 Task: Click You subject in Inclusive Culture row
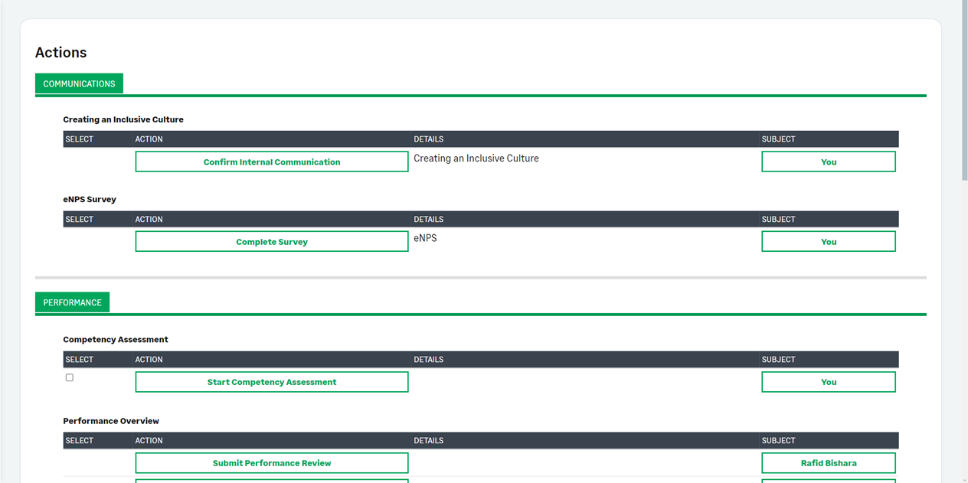click(828, 162)
